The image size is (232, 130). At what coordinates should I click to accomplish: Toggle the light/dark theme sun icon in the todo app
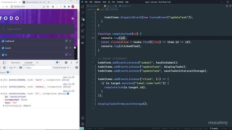(x=72, y=18)
